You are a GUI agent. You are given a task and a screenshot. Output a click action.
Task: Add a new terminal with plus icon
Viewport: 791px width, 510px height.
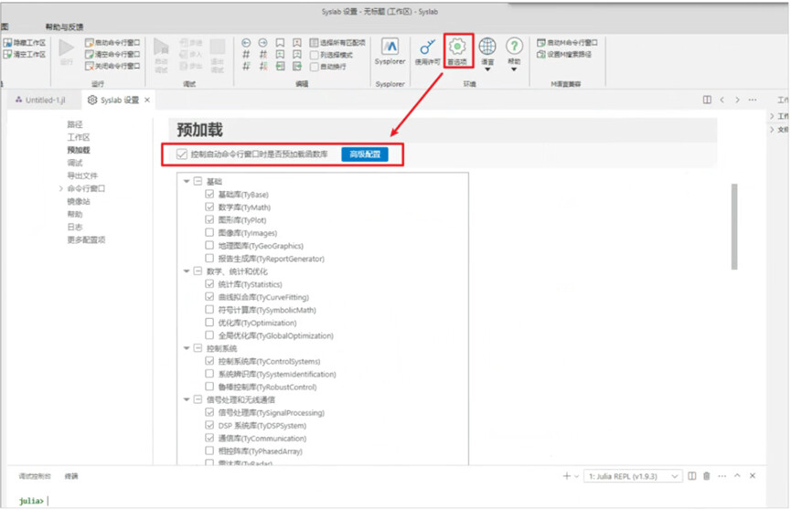pos(567,475)
